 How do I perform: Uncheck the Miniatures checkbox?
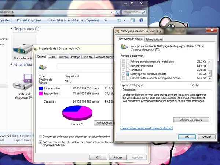124,70
